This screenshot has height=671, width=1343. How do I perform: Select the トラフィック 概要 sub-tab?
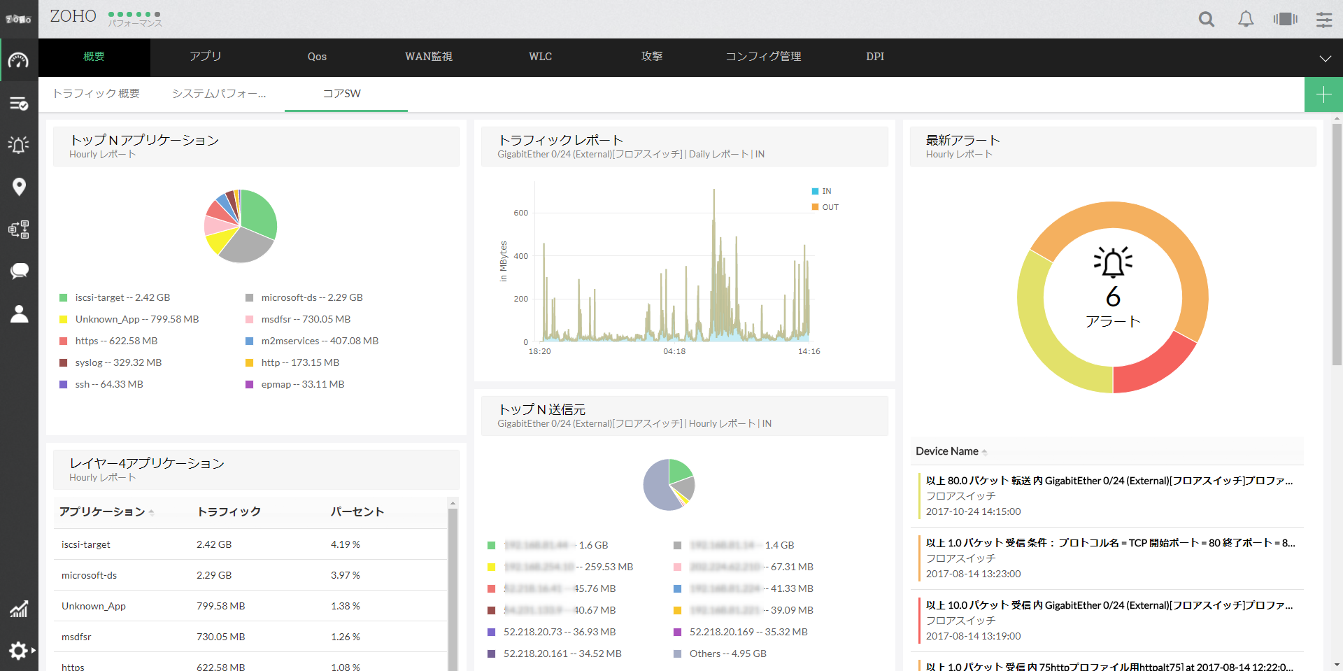tap(97, 94)
